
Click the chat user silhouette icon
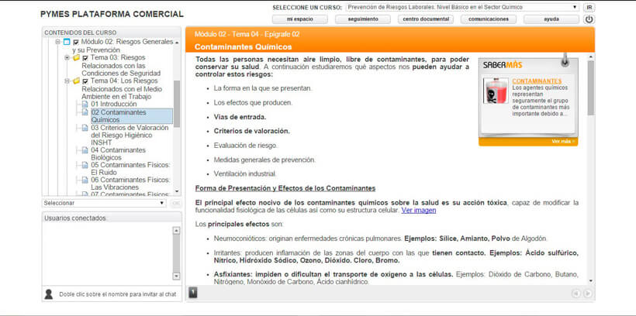49,294
